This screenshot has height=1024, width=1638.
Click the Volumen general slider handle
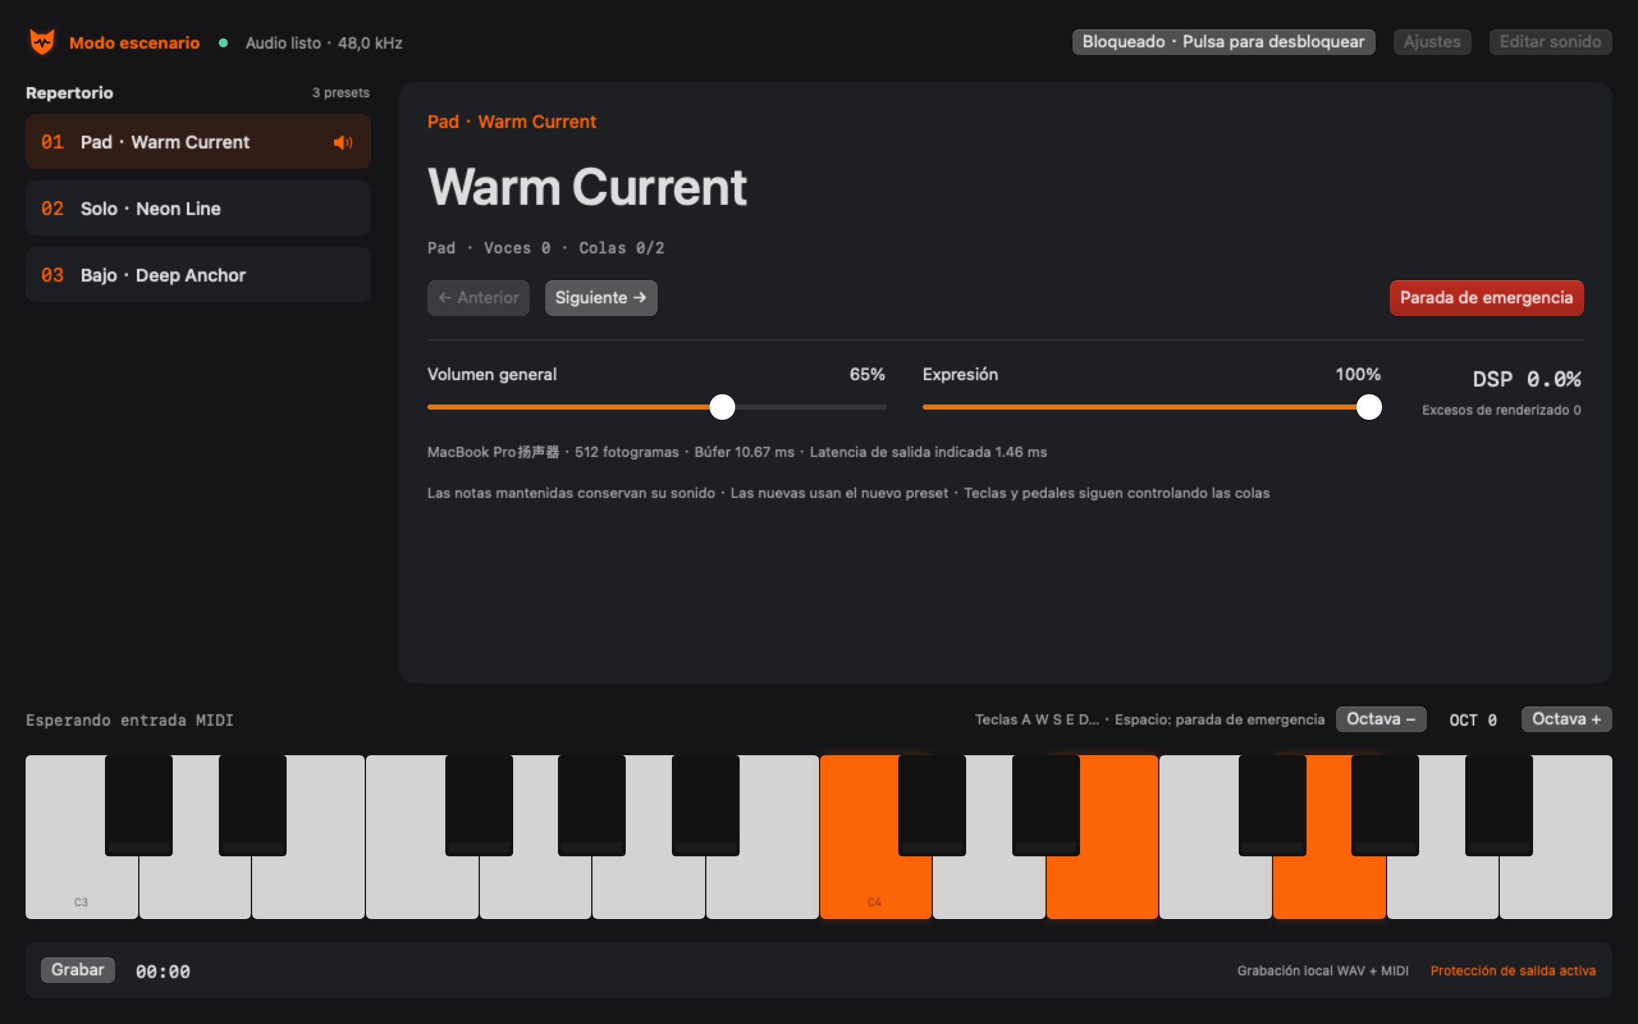722,407
